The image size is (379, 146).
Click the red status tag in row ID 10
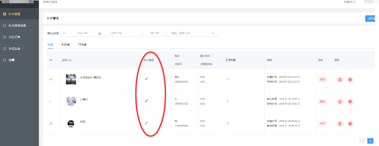[x=322, y=79]
